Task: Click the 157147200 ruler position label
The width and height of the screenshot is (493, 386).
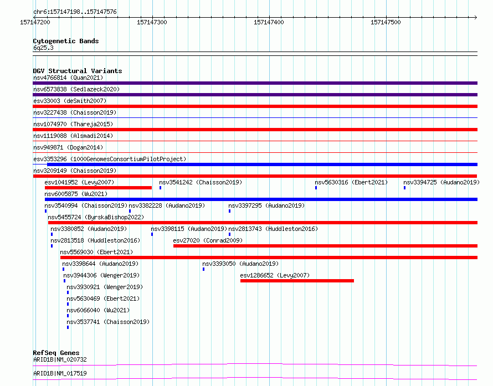Action: (x=35, y=22)
